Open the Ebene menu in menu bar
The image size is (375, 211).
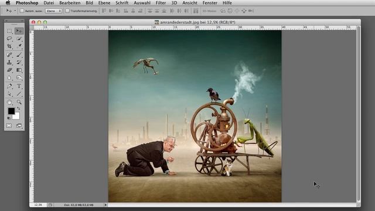[104, 3]
